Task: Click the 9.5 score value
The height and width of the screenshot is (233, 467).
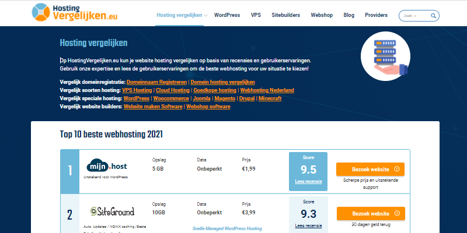Action: point(308,170)
